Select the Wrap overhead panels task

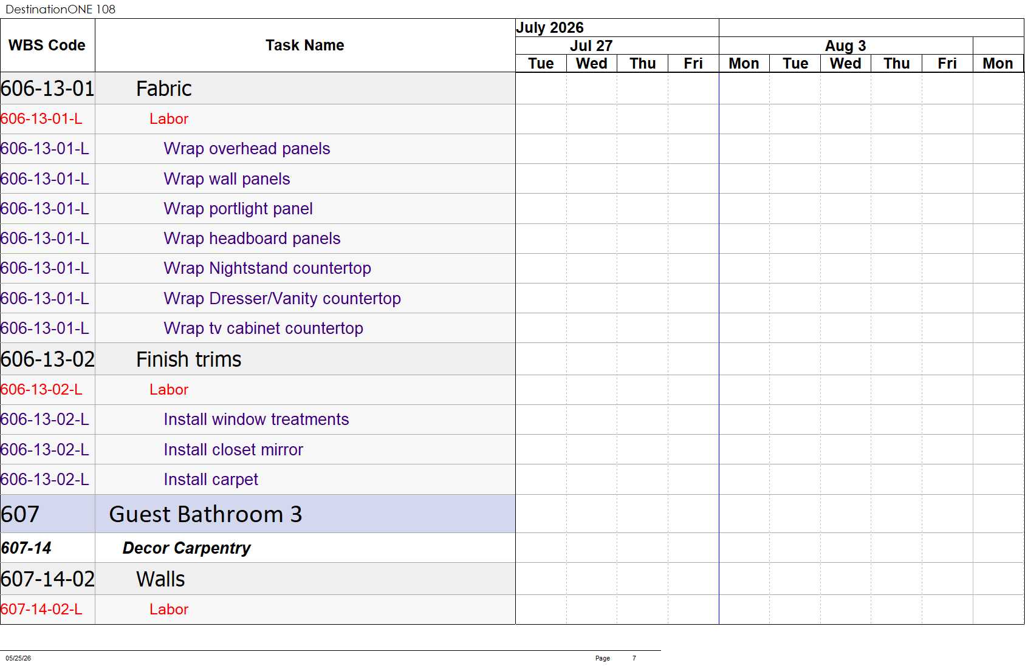[247, 149]
